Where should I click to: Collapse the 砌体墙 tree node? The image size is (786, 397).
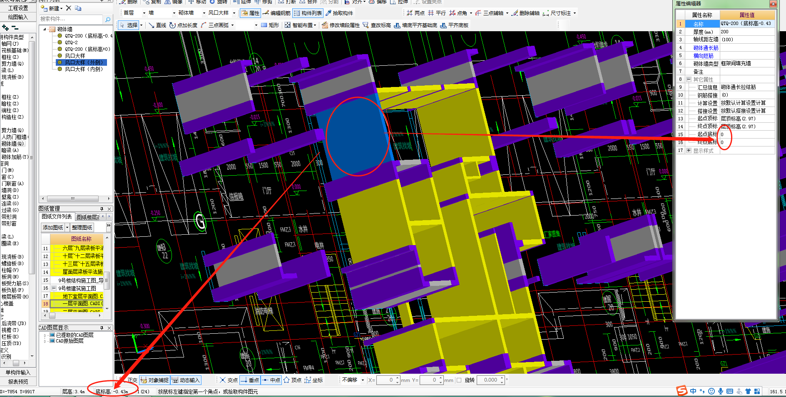tap(45, 29)
